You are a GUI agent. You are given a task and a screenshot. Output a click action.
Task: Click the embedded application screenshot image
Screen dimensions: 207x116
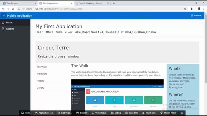click(117, 95)
